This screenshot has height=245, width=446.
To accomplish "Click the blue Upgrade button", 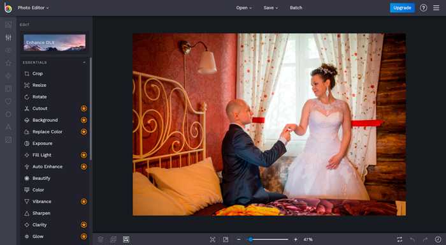I will pyautogui.click(x=402, y=8).
